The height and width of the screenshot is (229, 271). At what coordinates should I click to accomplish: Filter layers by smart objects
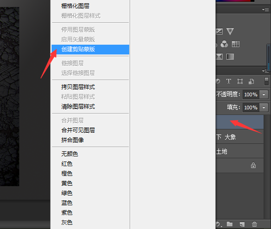[251, 81]
